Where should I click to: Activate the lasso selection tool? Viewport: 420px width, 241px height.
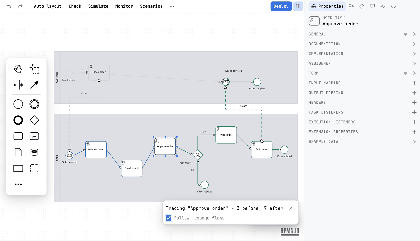point(34,69)
